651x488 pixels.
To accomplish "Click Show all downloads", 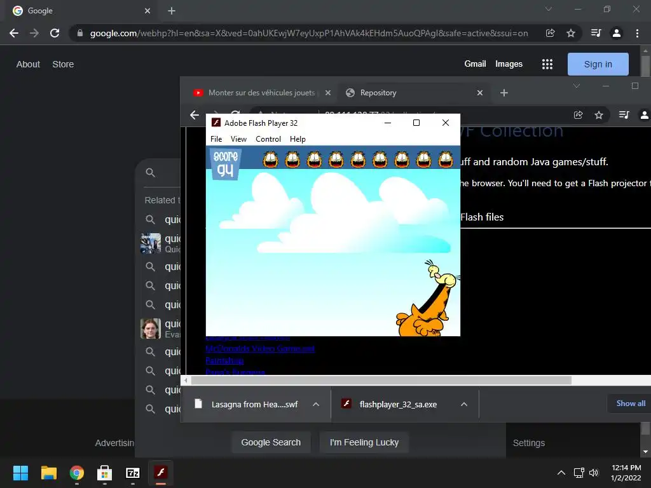I will [631, 403].
